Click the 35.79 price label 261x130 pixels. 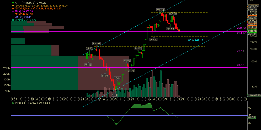[131, 70]
